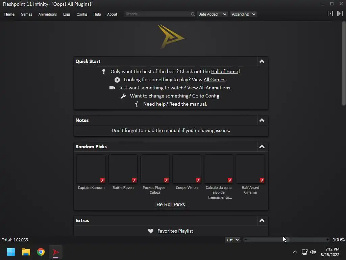The width and height of the screenshot is (346, 260).
Task: Click Flash badge on Cálculo da zona card
Action: click(230, 180)
